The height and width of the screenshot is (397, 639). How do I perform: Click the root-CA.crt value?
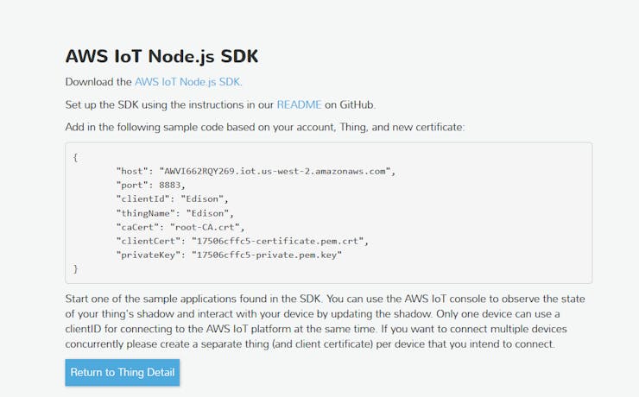(207, 227)
